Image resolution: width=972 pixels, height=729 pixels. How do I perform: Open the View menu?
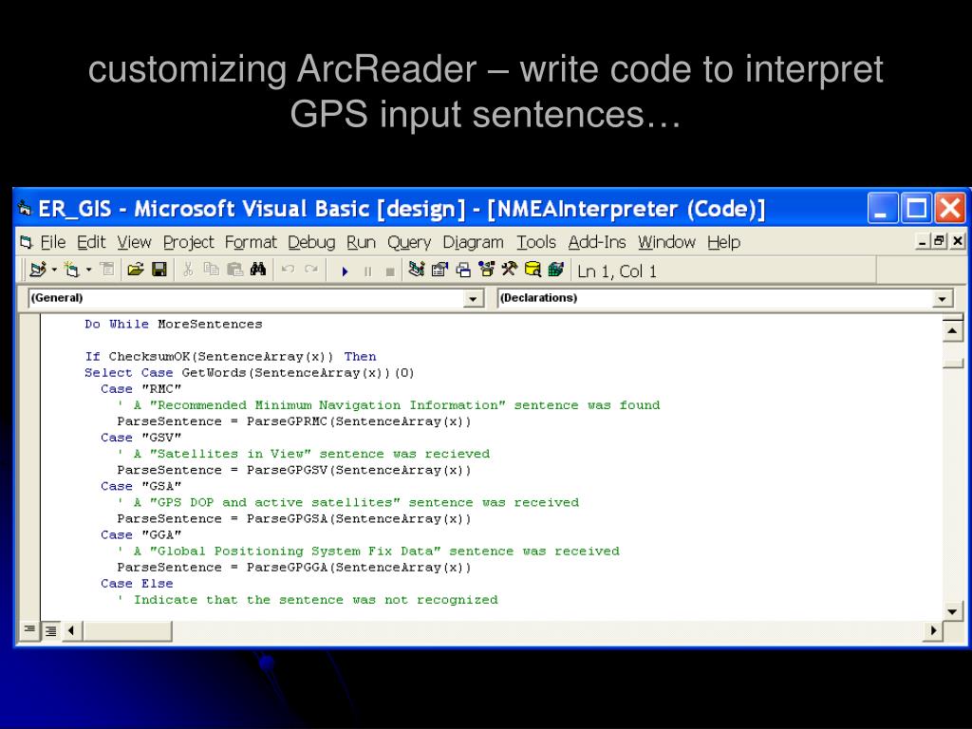135,242
